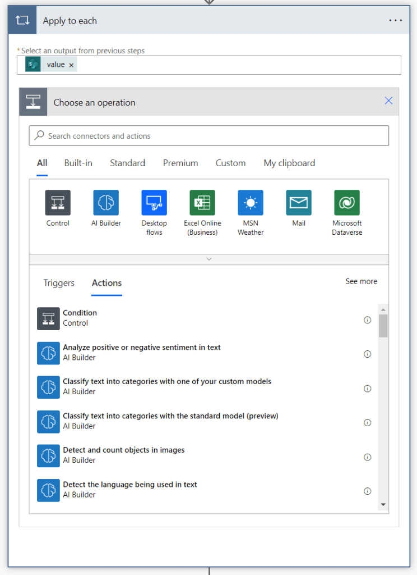Viewport: 417px width, 575px height.
Task: Switch to the Built-in tab
Action: click(78, 163)
